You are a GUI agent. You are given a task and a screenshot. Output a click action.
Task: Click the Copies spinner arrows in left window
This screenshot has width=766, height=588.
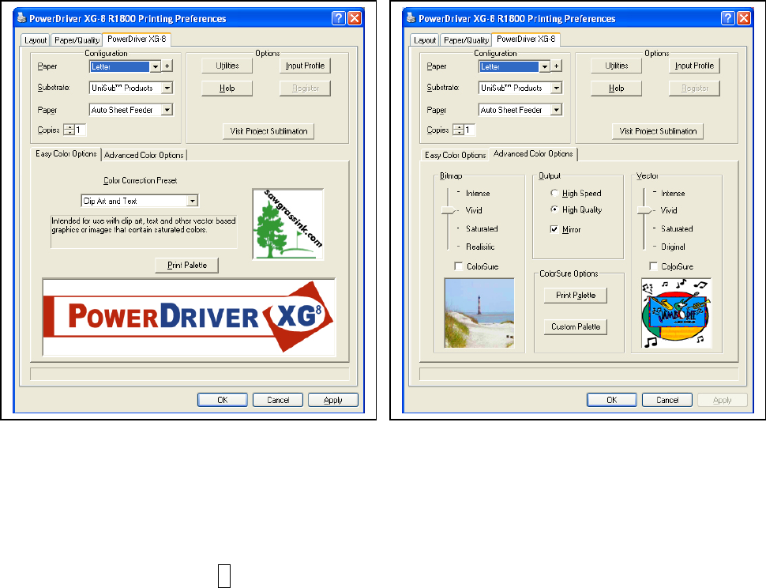tap(69, 130)
